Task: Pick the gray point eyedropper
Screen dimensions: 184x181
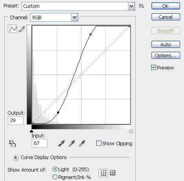Action: tap(72, 143)
